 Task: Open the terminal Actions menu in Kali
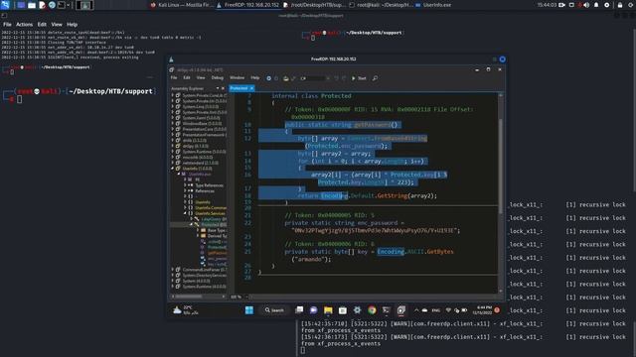(24, 24)
